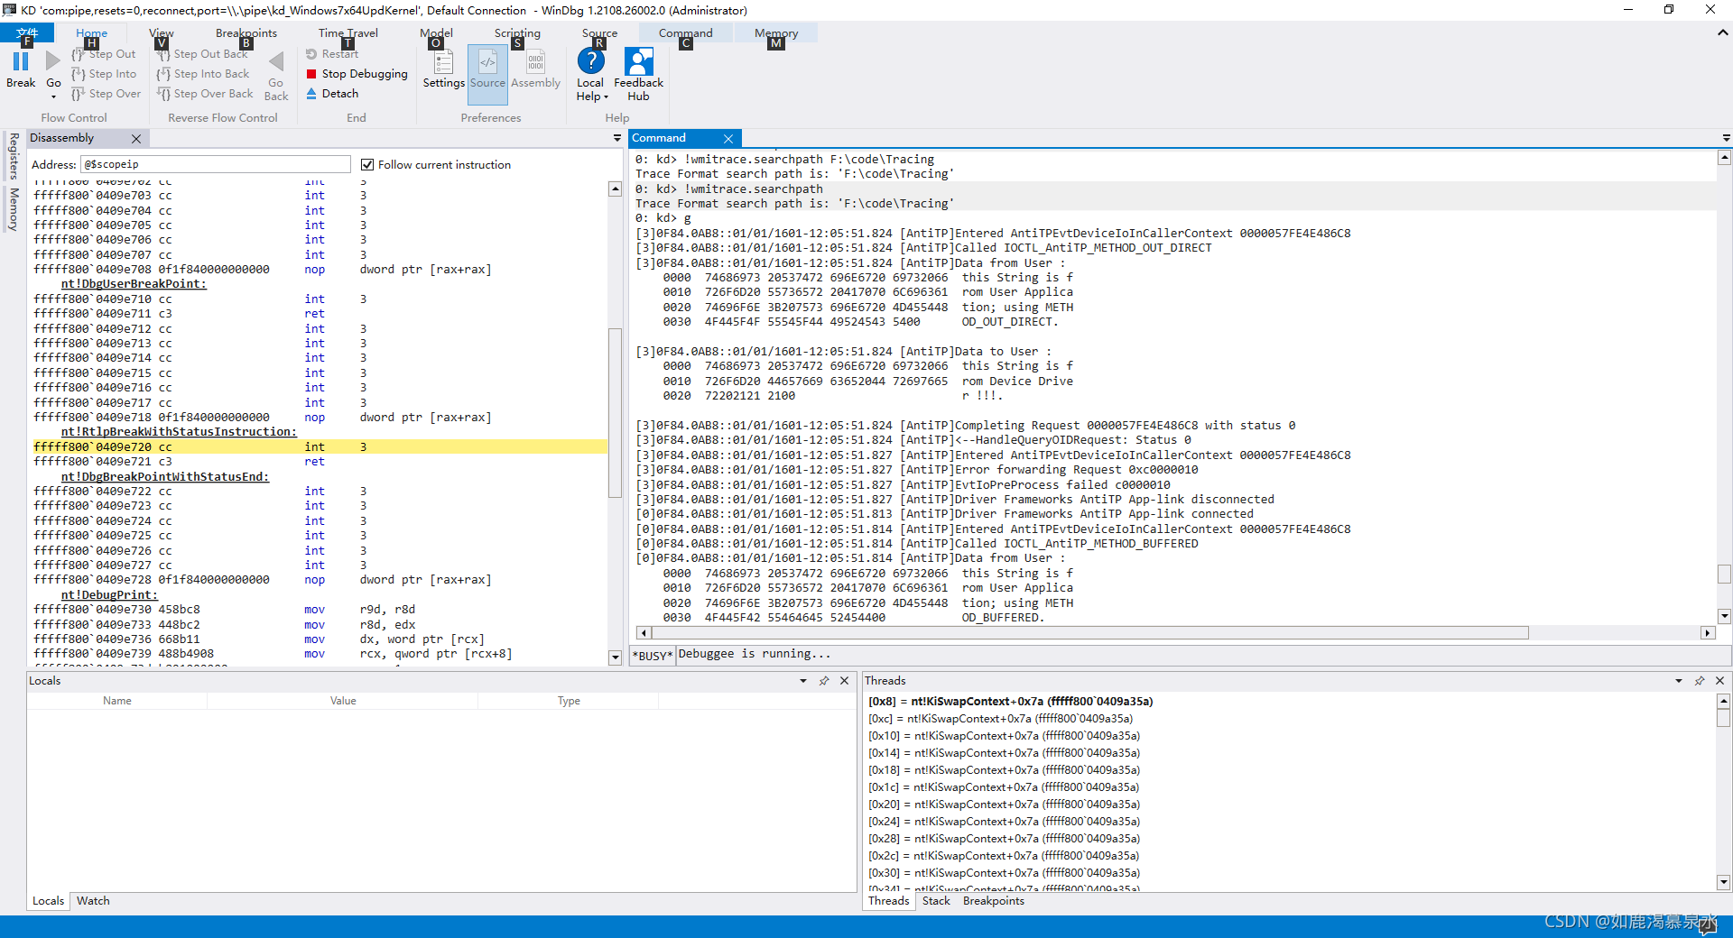This screenshot has height=938, width=1733.
Task: Click the disassembly Address input field
Action: (216, 164)
